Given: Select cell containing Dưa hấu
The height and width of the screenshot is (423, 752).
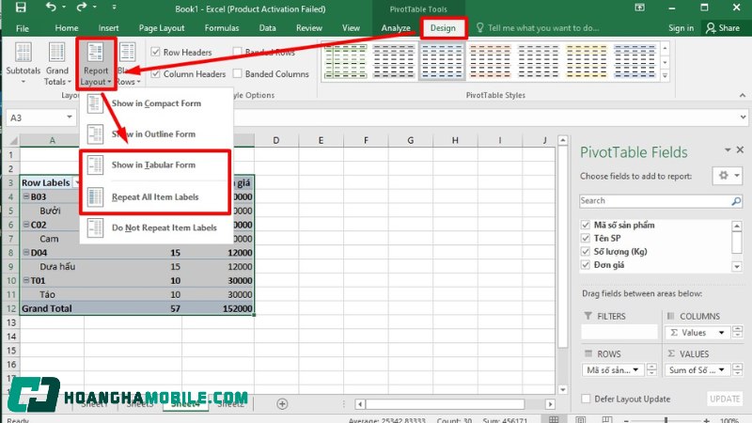Looking at the screenshot, I should point(53,266).
